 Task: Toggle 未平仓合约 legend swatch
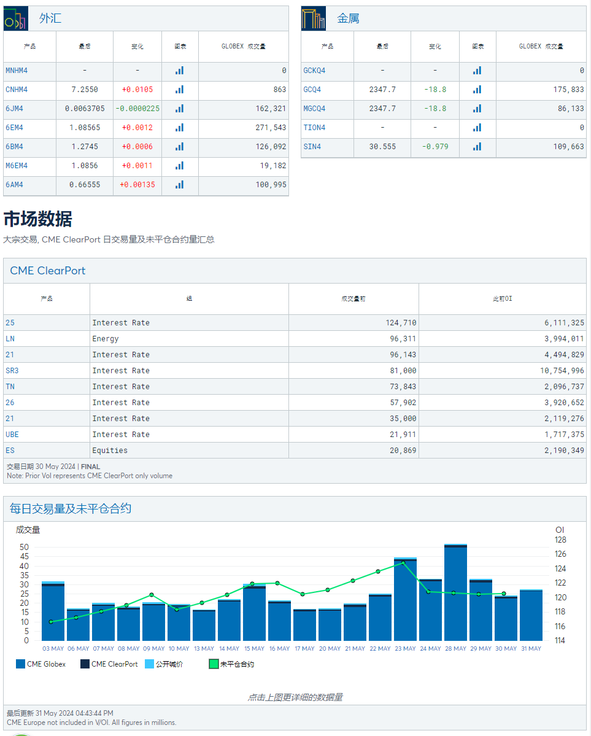click(x=214, y=664)
